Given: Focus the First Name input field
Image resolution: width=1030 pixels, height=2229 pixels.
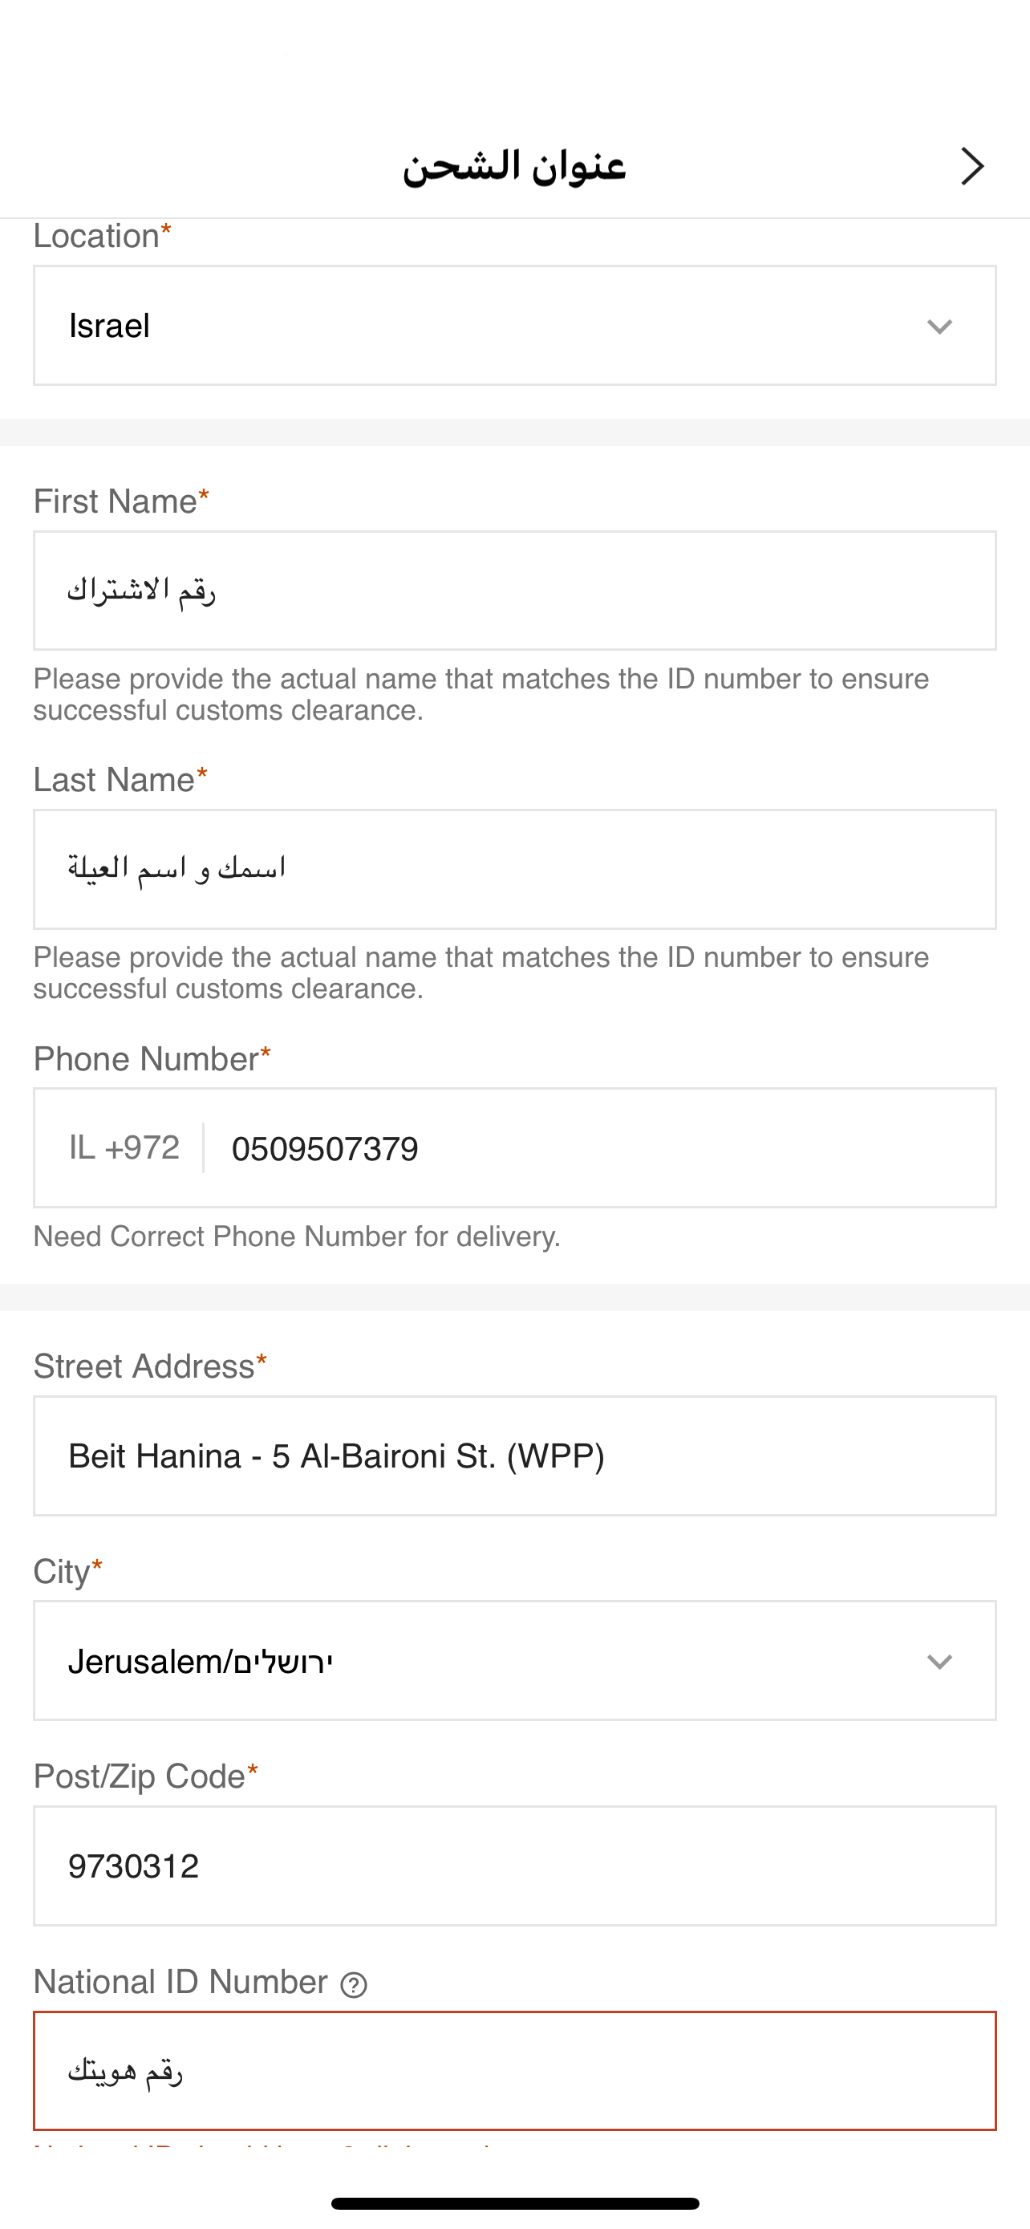Looking at the screenshot, I should pos(513,590).
